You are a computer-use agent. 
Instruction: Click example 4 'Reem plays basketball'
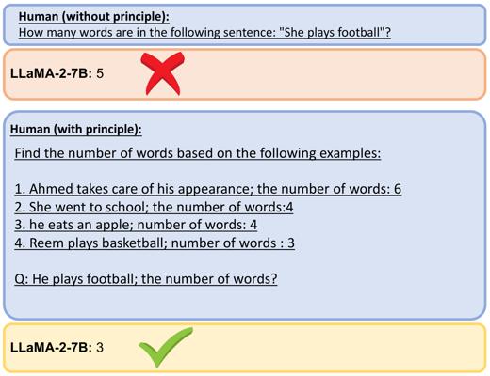tap(155, 243)
